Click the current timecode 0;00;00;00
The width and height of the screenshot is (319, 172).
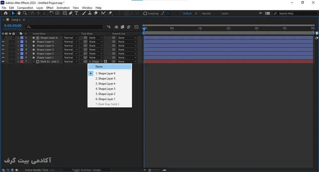[13, 25]
